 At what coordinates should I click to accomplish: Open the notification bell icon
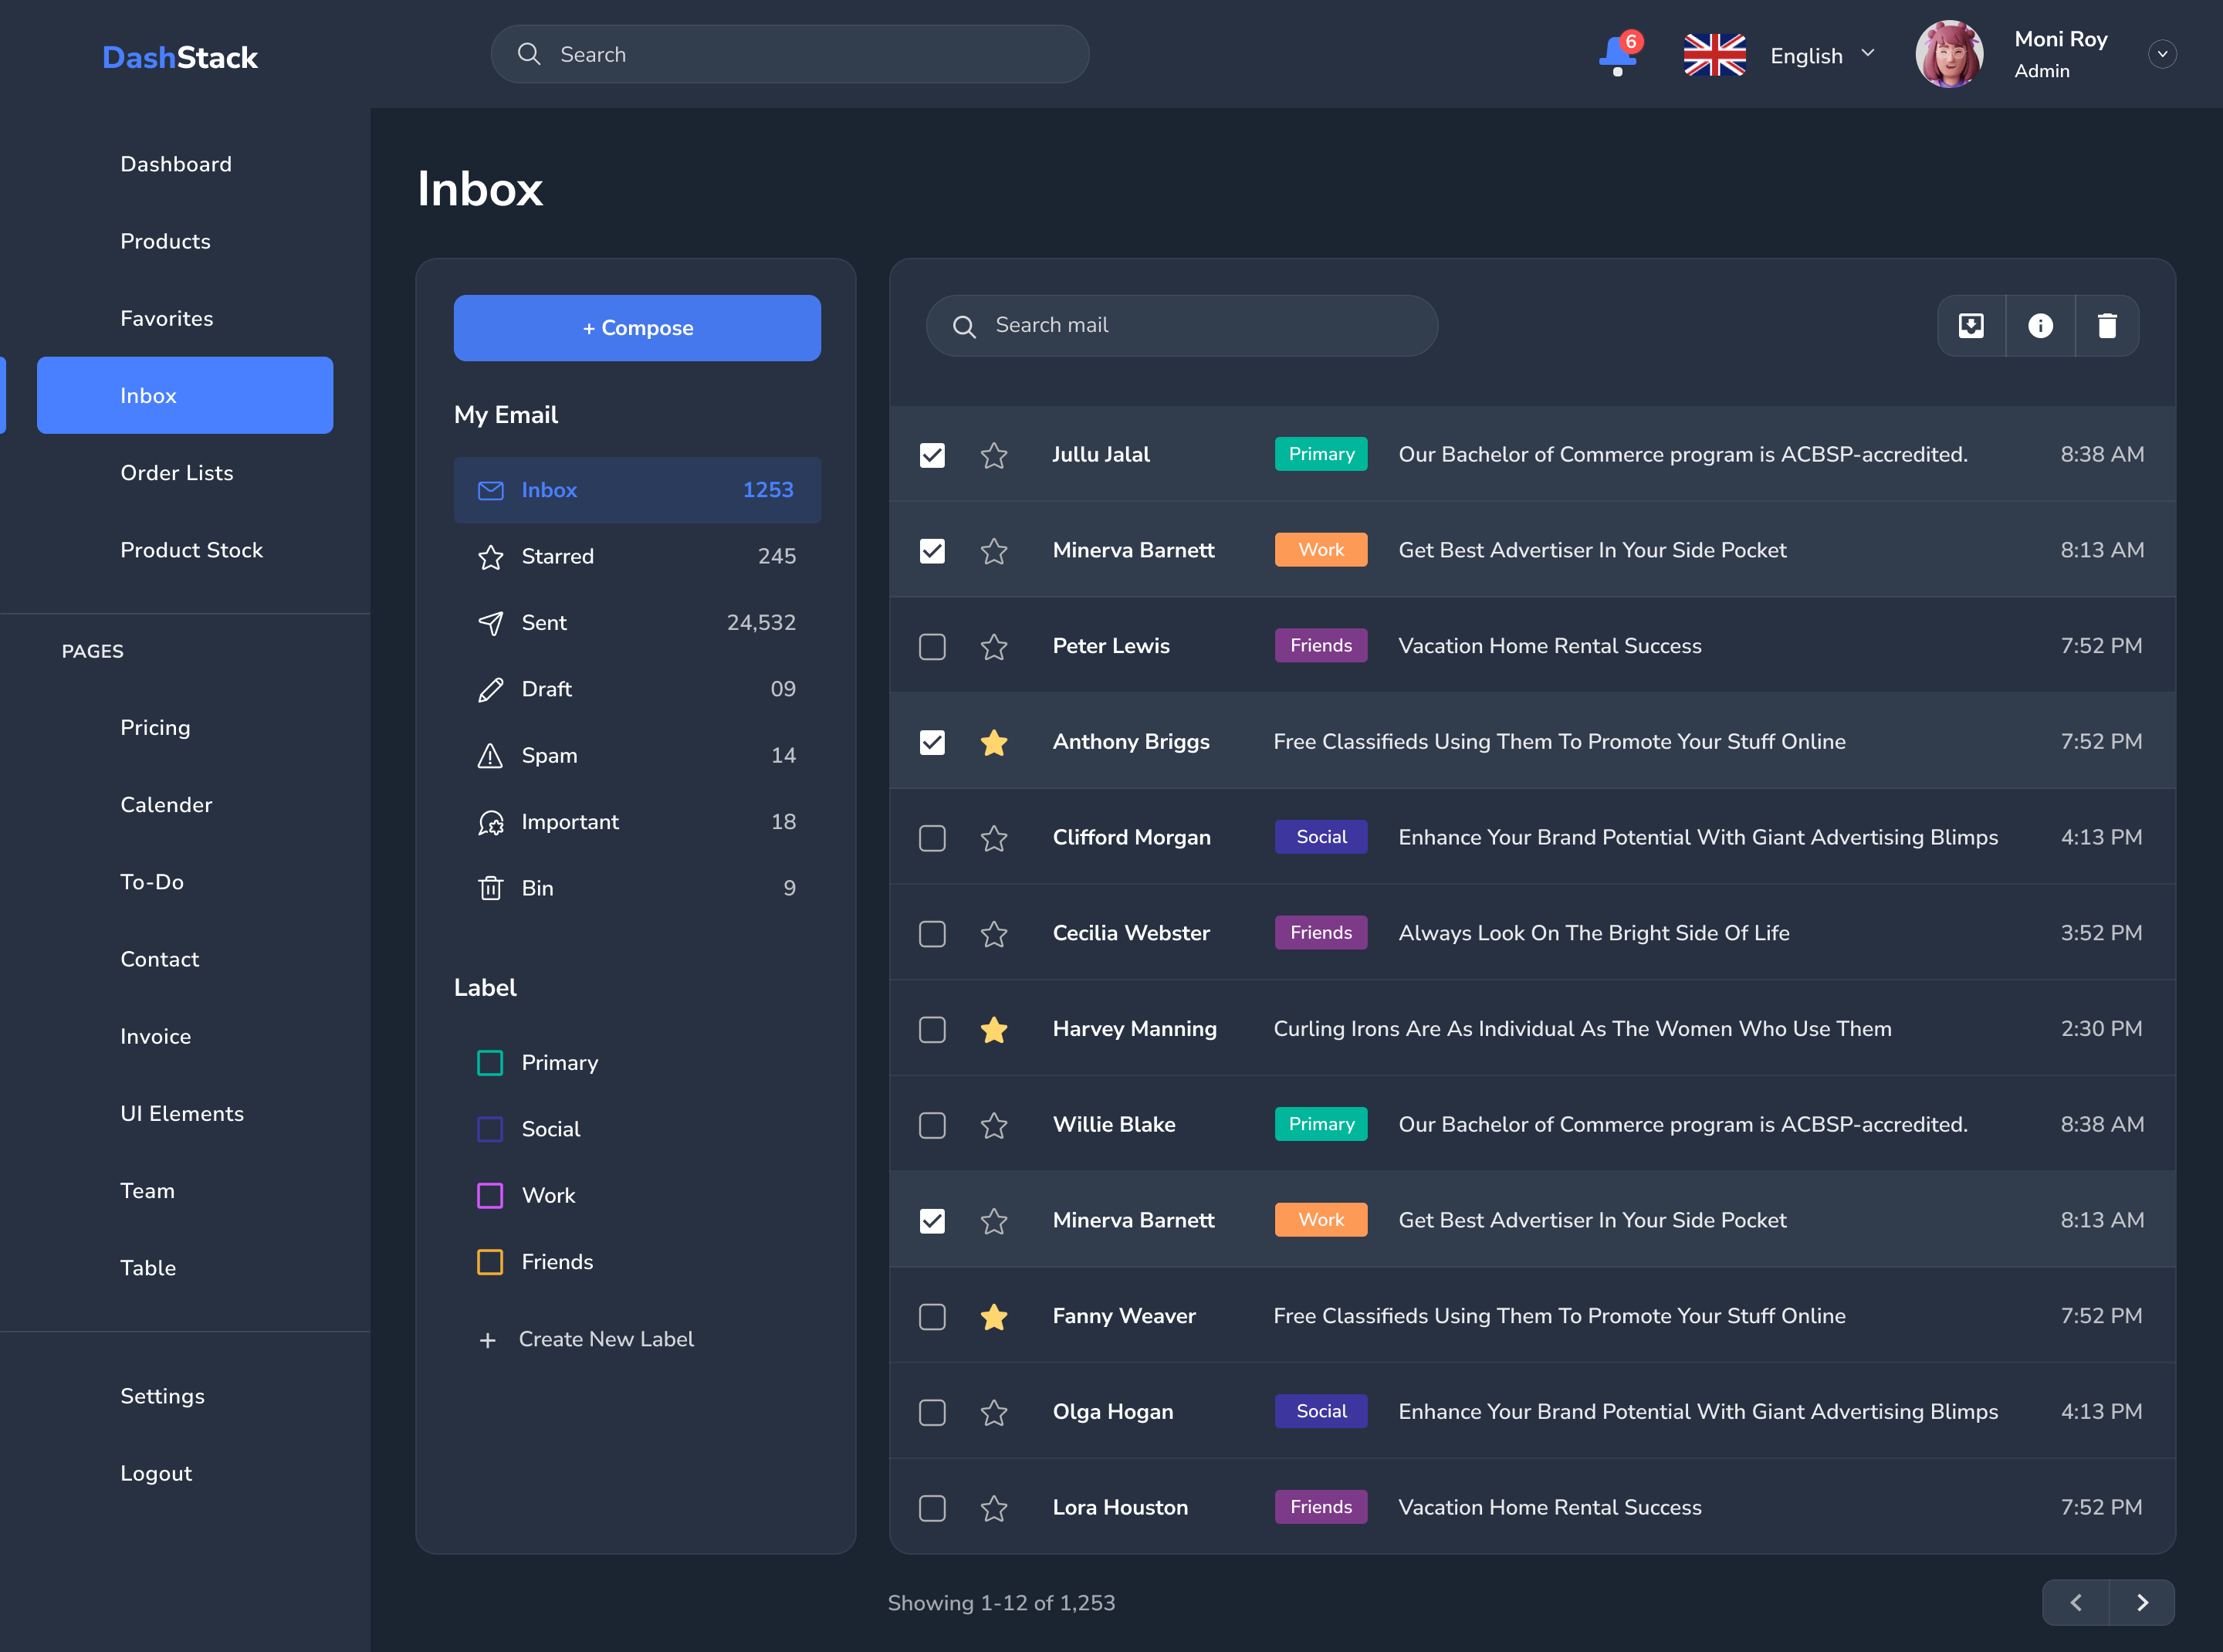click(x=1618, y=55)
